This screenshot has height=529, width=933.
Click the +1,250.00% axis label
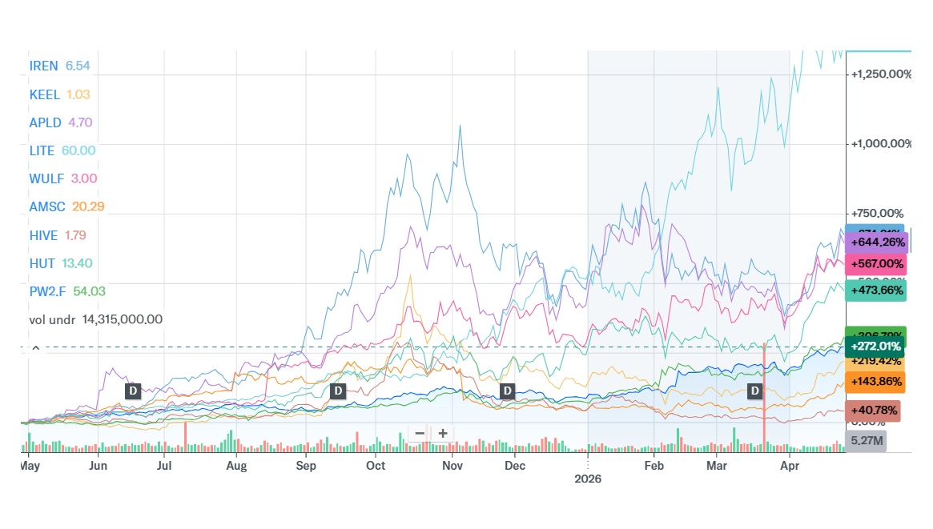pos(881,74)
